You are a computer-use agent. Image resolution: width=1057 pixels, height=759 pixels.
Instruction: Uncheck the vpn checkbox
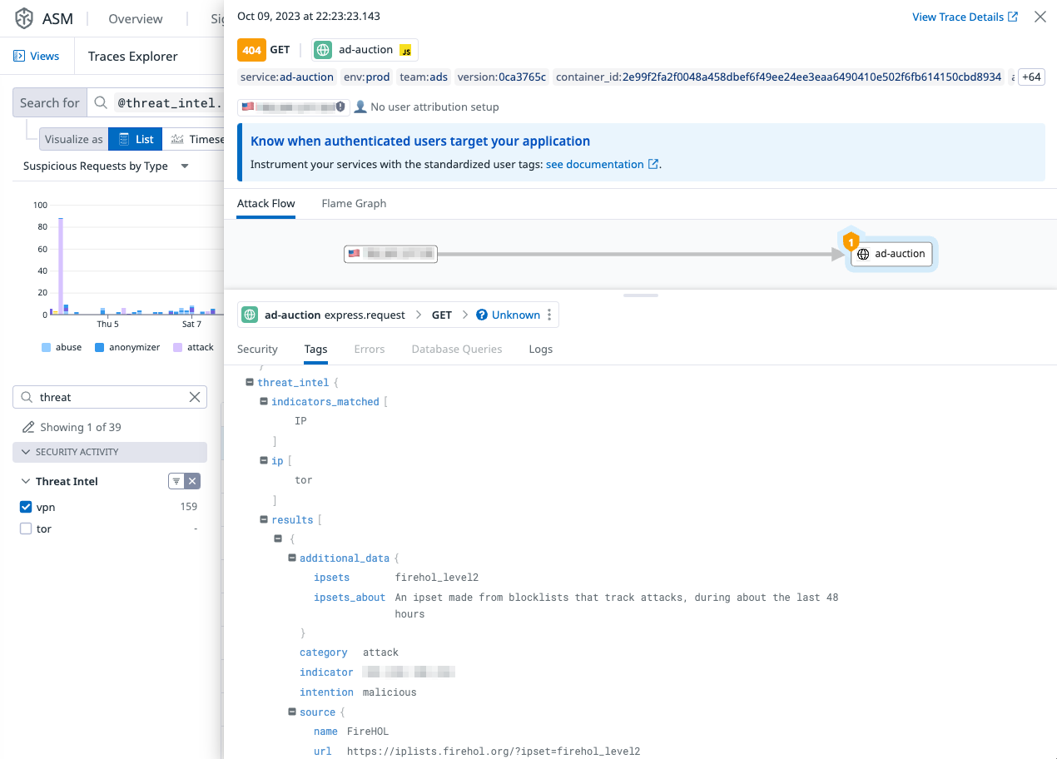(x=26, y=506)
